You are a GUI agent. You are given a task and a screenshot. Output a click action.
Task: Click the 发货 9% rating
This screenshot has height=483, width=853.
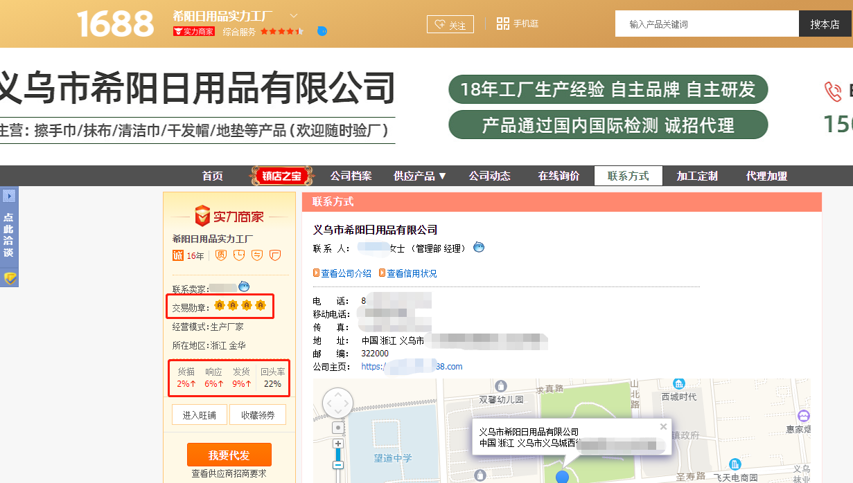pos(241,377)
